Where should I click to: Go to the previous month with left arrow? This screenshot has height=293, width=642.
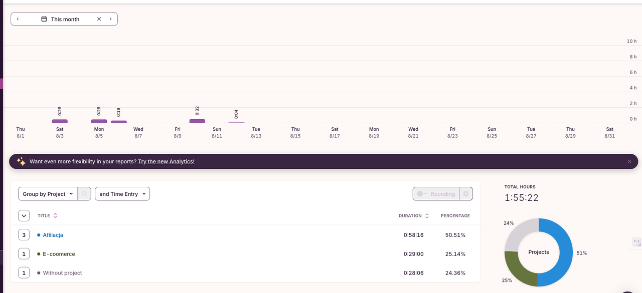click(18, 19)
